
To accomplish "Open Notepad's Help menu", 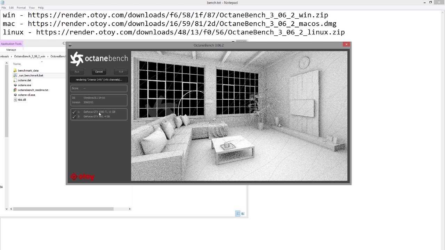I will coord(41,8).
